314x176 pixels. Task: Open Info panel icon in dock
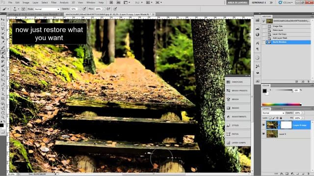(x=258, y=35)
